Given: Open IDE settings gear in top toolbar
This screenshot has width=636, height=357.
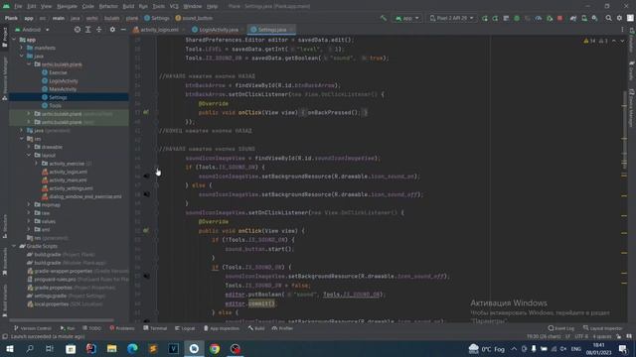Looking at the screenshot, I should (x=619, y=18).
